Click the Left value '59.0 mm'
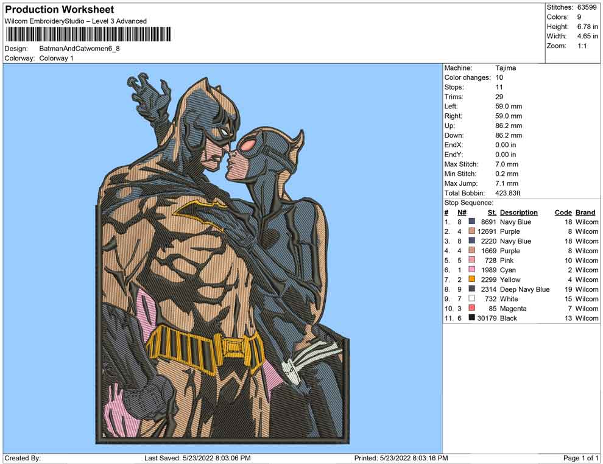The height and width of the screenshot is (464, 603). coord(509,107)
